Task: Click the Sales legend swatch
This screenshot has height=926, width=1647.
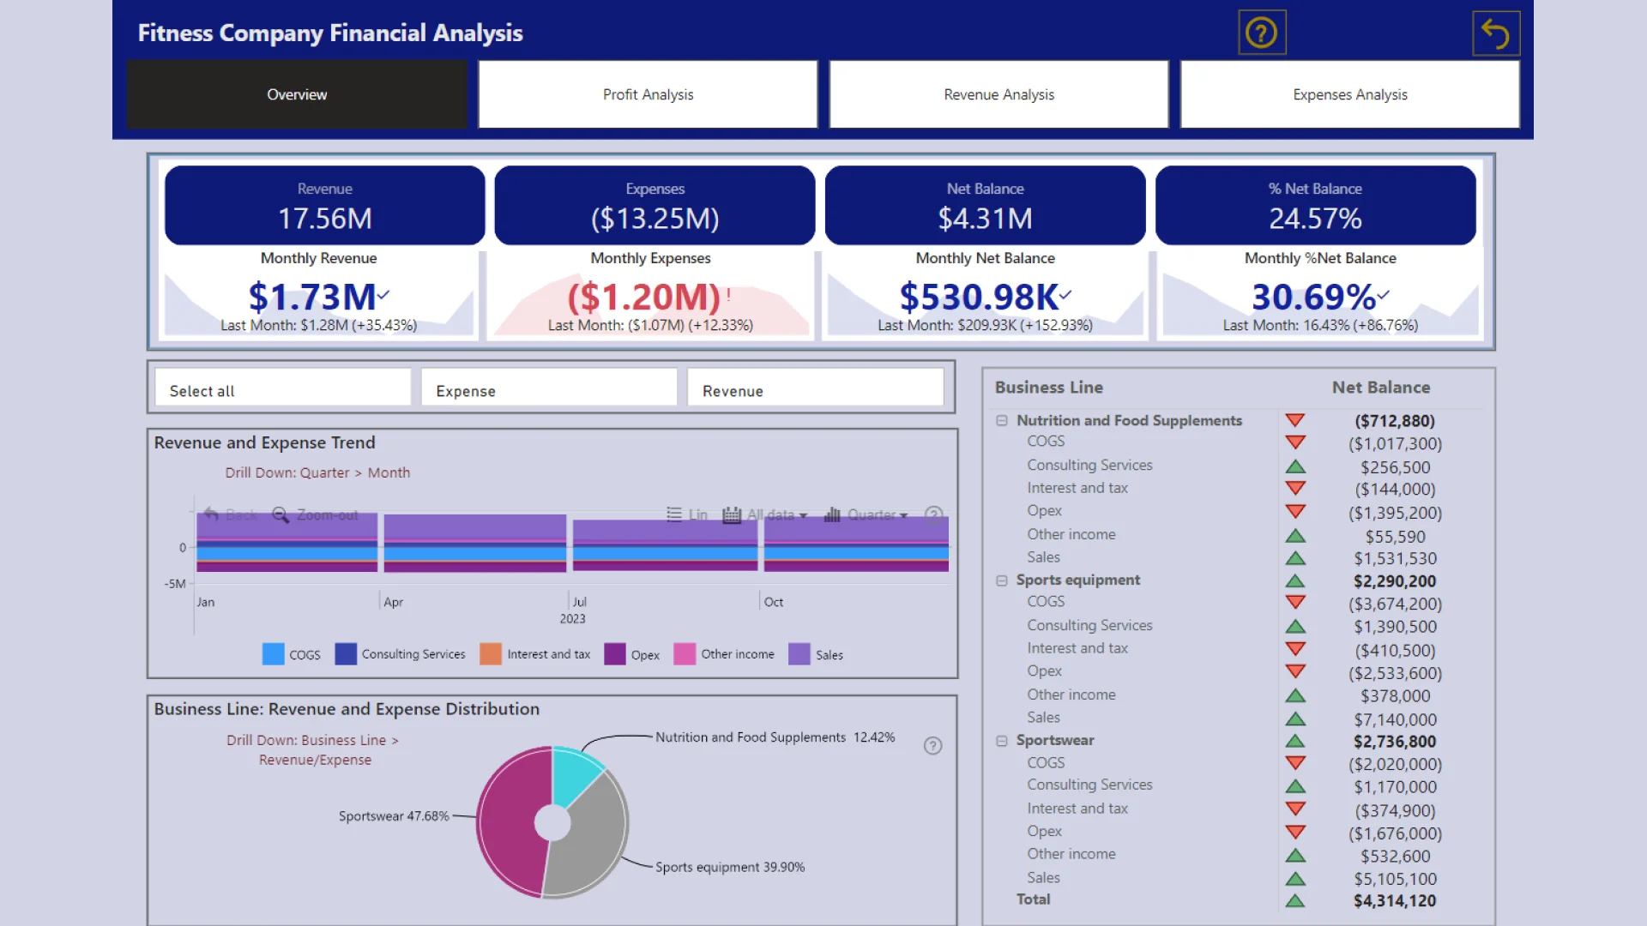Action: point(799,654)
